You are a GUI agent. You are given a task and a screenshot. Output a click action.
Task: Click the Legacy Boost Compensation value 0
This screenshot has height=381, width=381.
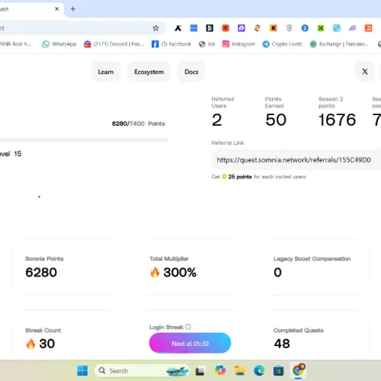277,272
